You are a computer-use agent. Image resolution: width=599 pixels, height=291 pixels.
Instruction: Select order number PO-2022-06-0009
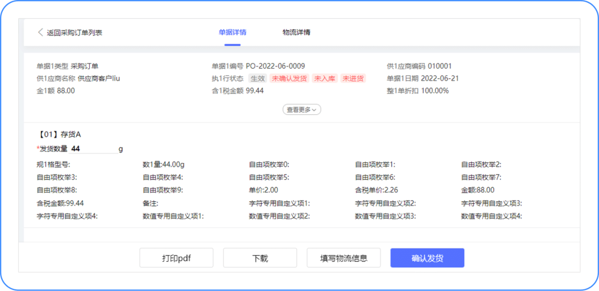point(275,66)
